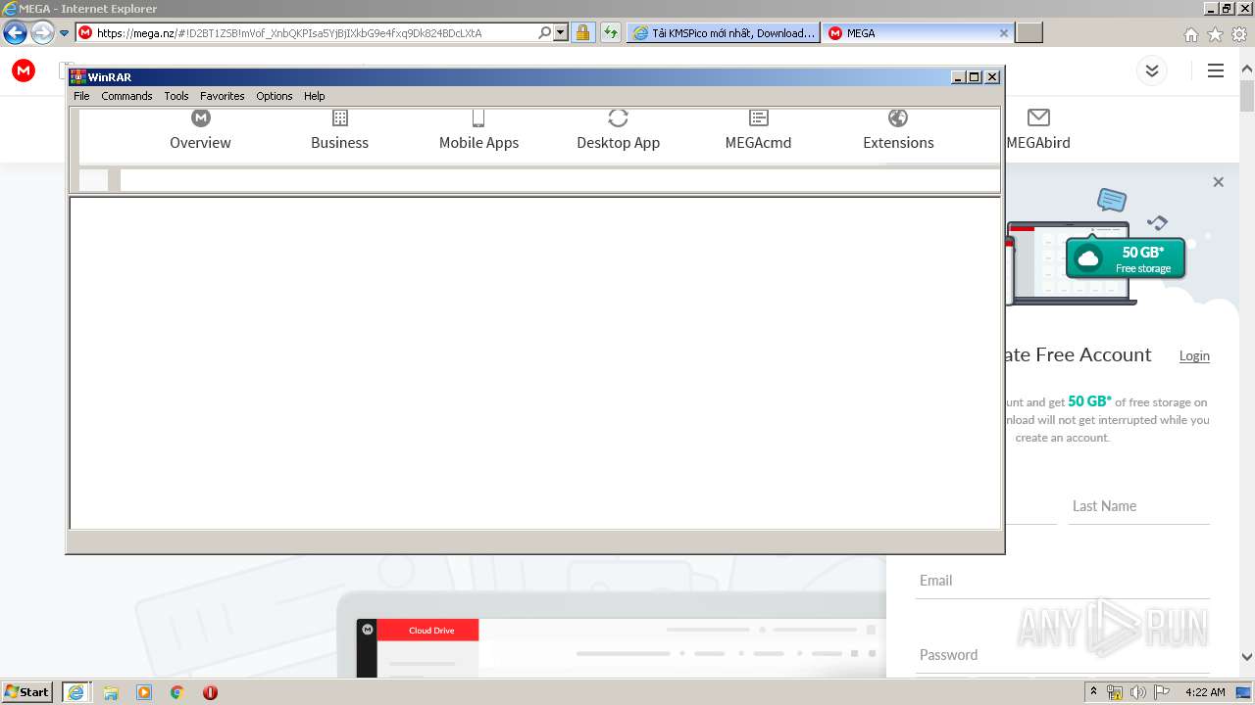The height and width of the screenshot is (705, 1255).
Task: Open WinRAR Tools menu
Action: (176, 96)
